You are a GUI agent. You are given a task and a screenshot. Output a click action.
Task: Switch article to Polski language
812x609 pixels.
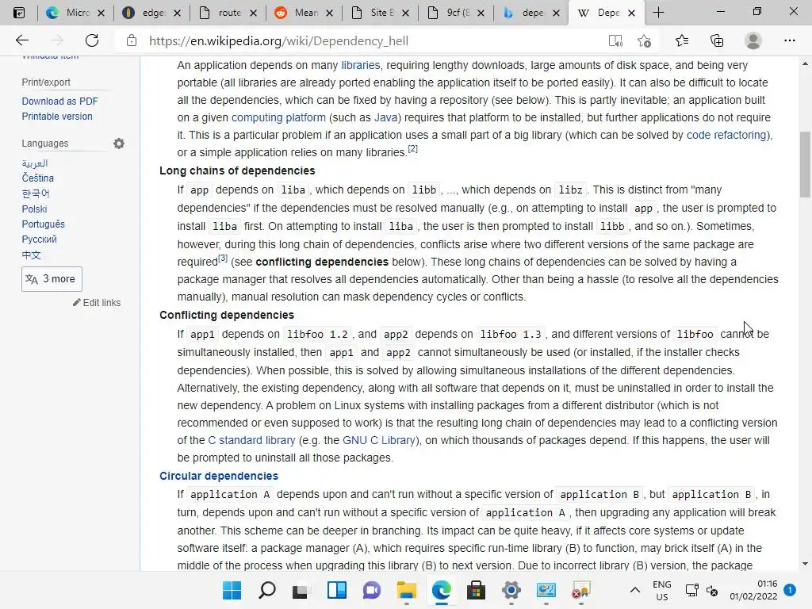[x=34, y=209]
